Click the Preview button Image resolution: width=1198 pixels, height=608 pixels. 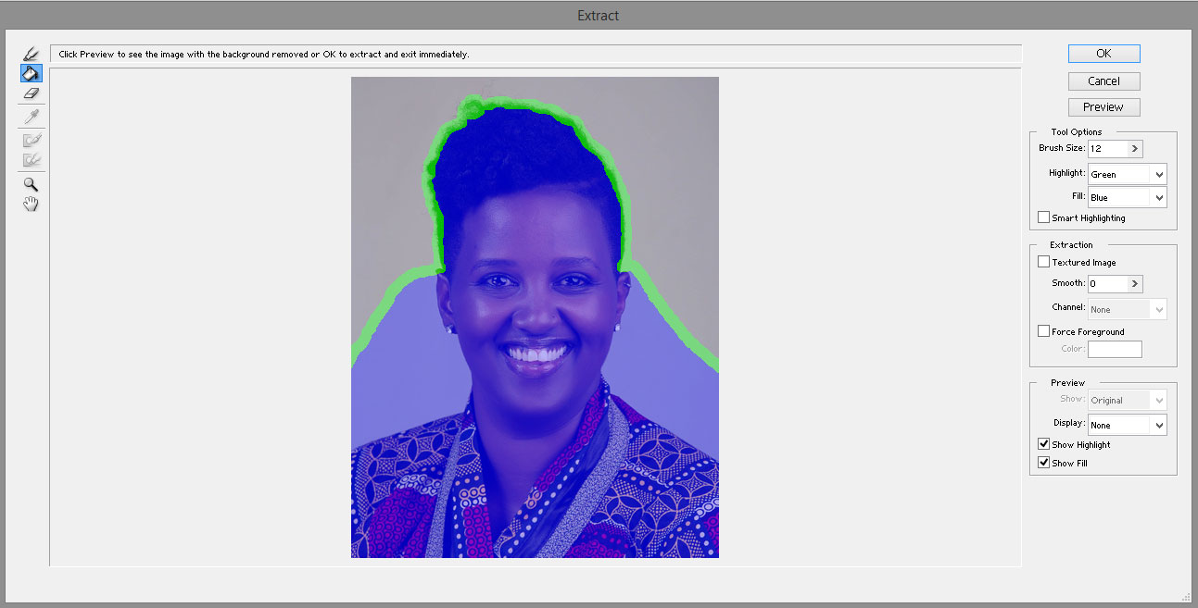tap(1103, 106)
